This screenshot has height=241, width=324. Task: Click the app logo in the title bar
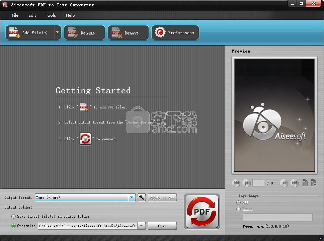pyautogui.click(x=5, y=5)
